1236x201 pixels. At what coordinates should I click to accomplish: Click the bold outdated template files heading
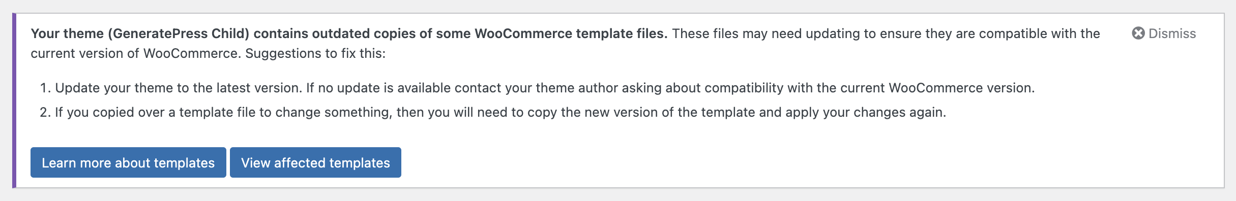click(349, 33)
